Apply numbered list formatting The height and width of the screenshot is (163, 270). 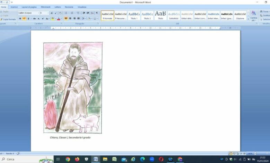point(72,13)
